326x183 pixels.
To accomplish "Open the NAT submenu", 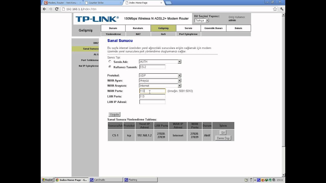I will [138, 34].
